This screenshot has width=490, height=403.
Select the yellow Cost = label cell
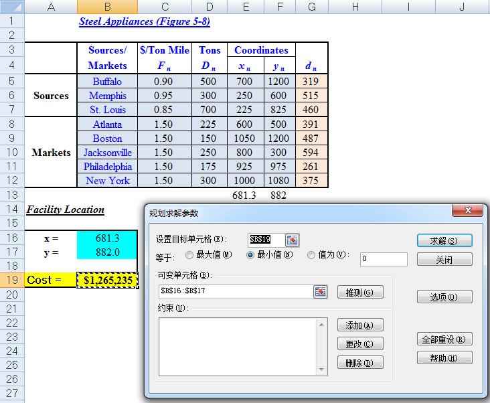(51, 280)
